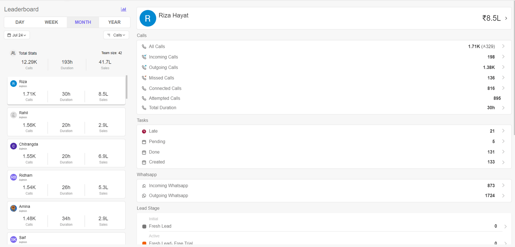Image resolution: width=515 pixels, height=247 pixels.
Task: Open Amina's leaderboard card
Action: [66, 215]
